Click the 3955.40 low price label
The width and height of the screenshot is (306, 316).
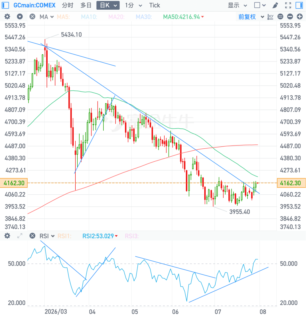[x=240, y=212]
